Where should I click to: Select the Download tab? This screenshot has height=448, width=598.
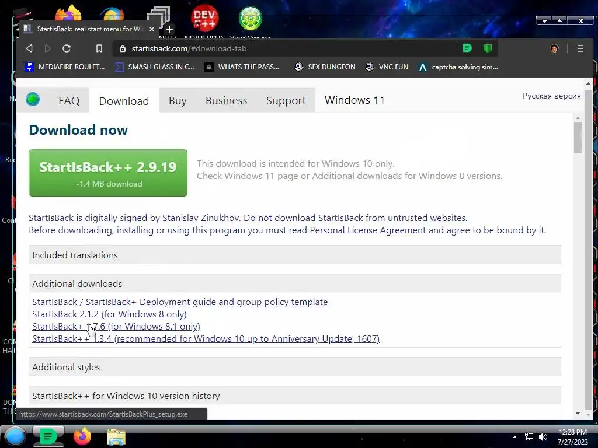[x=124, y=101]
